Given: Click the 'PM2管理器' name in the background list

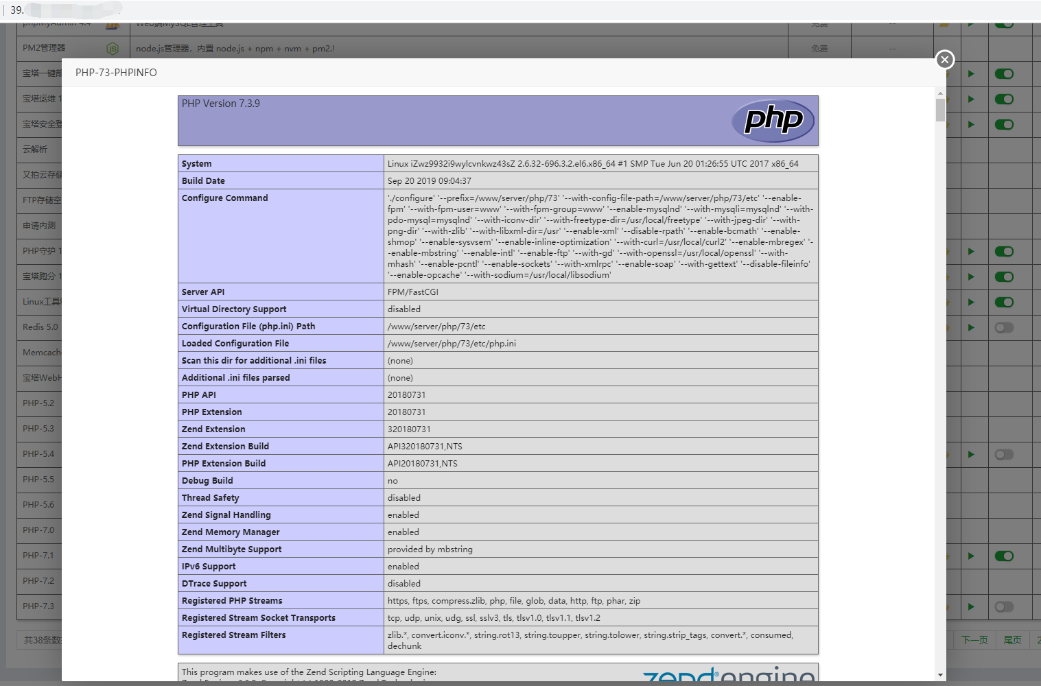Looking at the screenshot, I should [x=44, y=48].
